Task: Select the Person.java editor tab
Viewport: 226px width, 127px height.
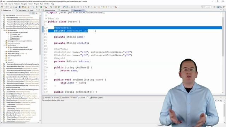Action: (x=78, y=10)
